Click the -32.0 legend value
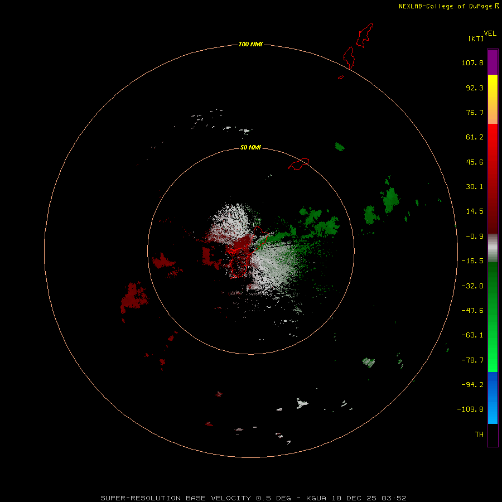Viewport: 502px width, 502px height. [472, 286]
